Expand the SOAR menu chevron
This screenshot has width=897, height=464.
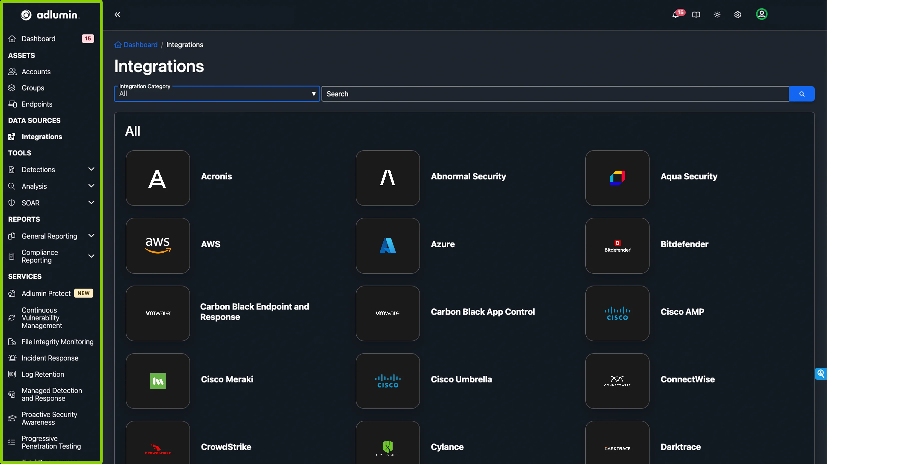click(91, 202)
